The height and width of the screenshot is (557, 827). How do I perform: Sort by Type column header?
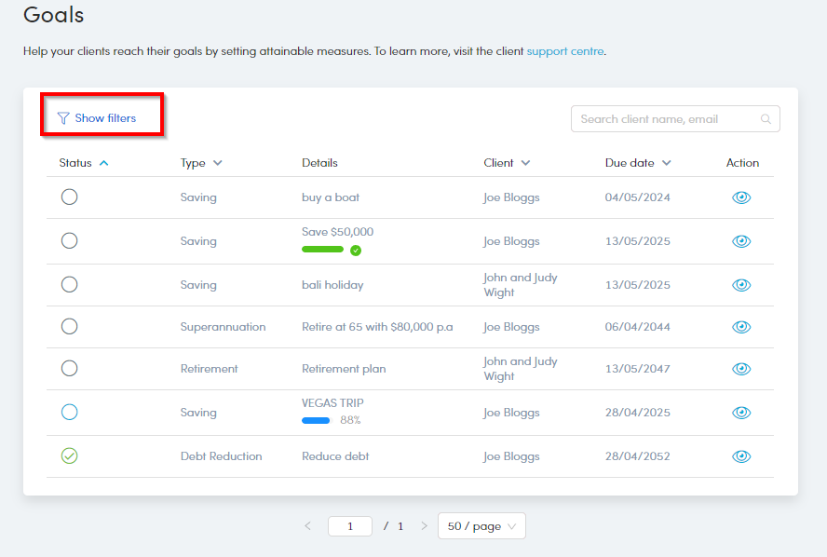click(201, 163)
